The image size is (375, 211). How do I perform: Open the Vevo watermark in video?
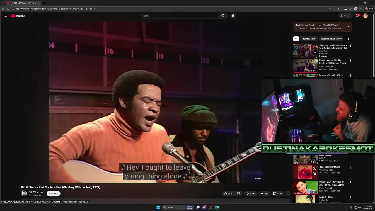click(258, 178)
